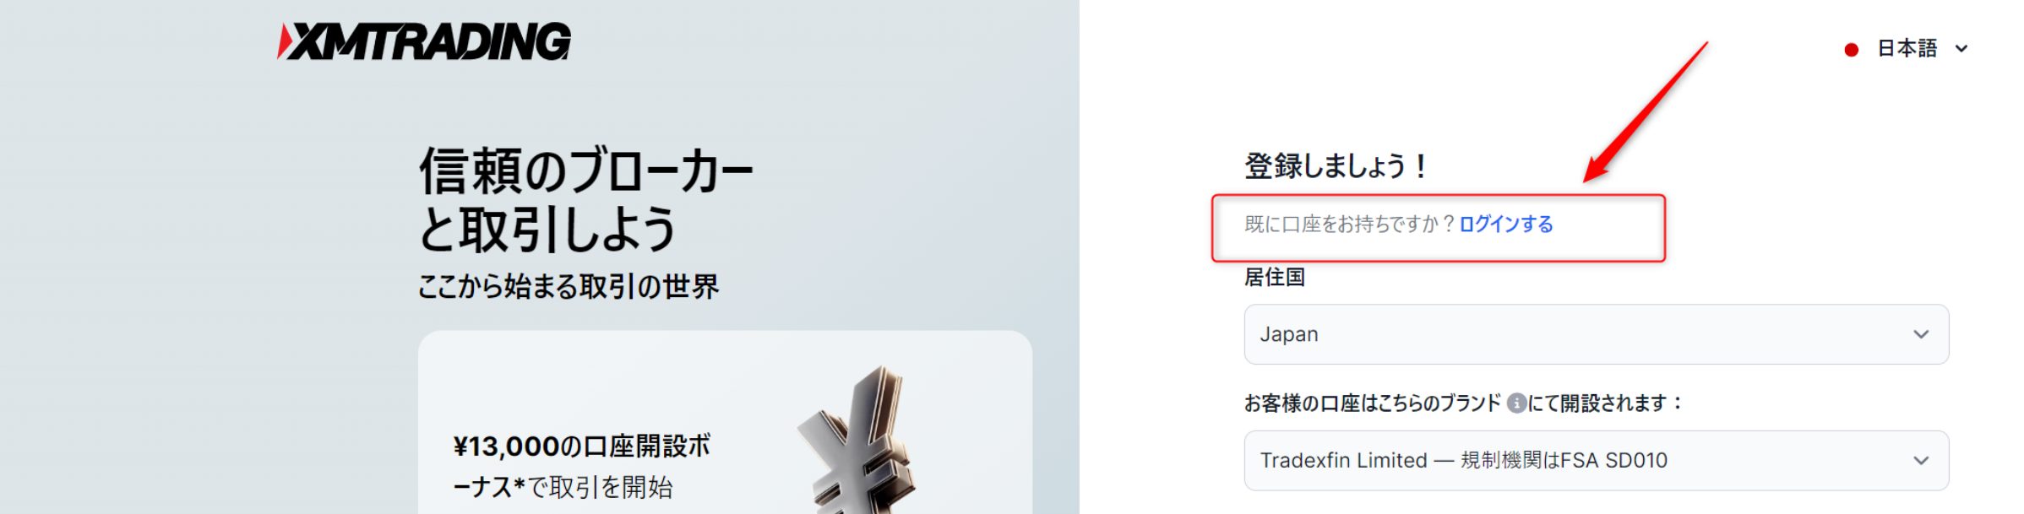Open the 日本語 language menu
Screen dimensions: 2024x514
(x=1907, y=49)
